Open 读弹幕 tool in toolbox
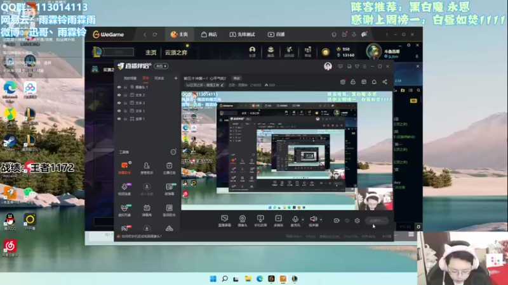 [169, 189]
